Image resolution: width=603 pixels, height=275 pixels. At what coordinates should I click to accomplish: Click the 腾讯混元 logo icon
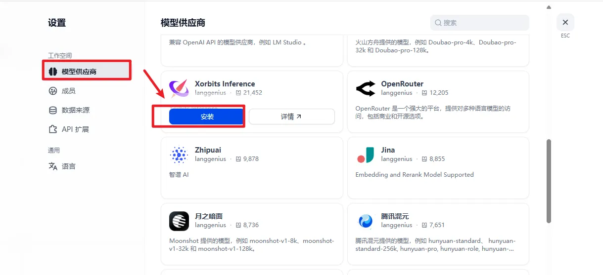tap(365, 221)
